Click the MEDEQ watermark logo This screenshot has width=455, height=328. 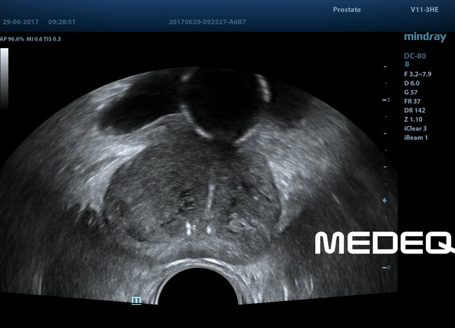pos(384,243)
